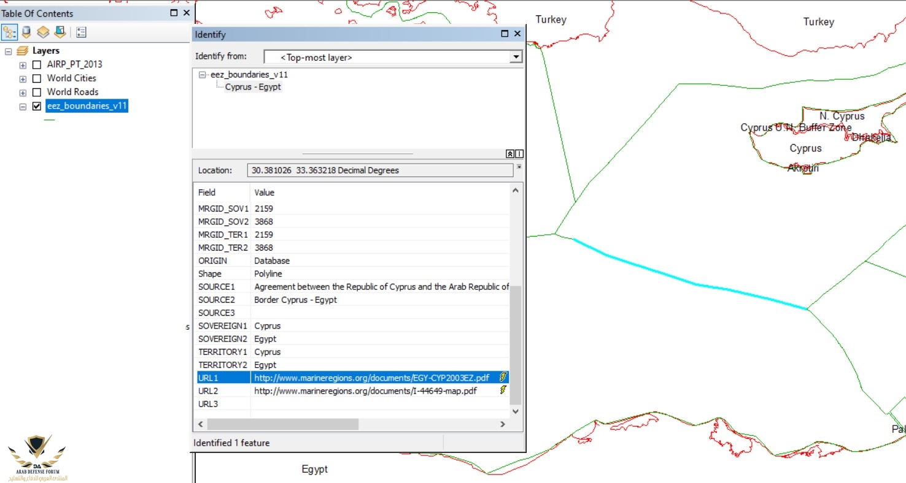Click the lightning hyperlink icon for URL1
The height and width of the screenshot is (483, 906).
503,378
